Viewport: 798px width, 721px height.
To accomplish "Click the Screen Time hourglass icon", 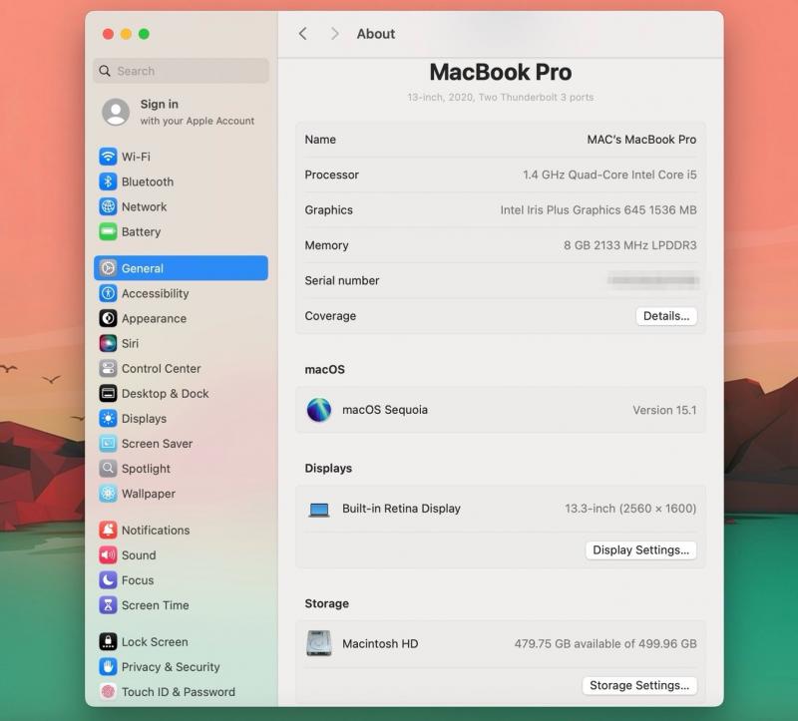I will coord(108,605).
